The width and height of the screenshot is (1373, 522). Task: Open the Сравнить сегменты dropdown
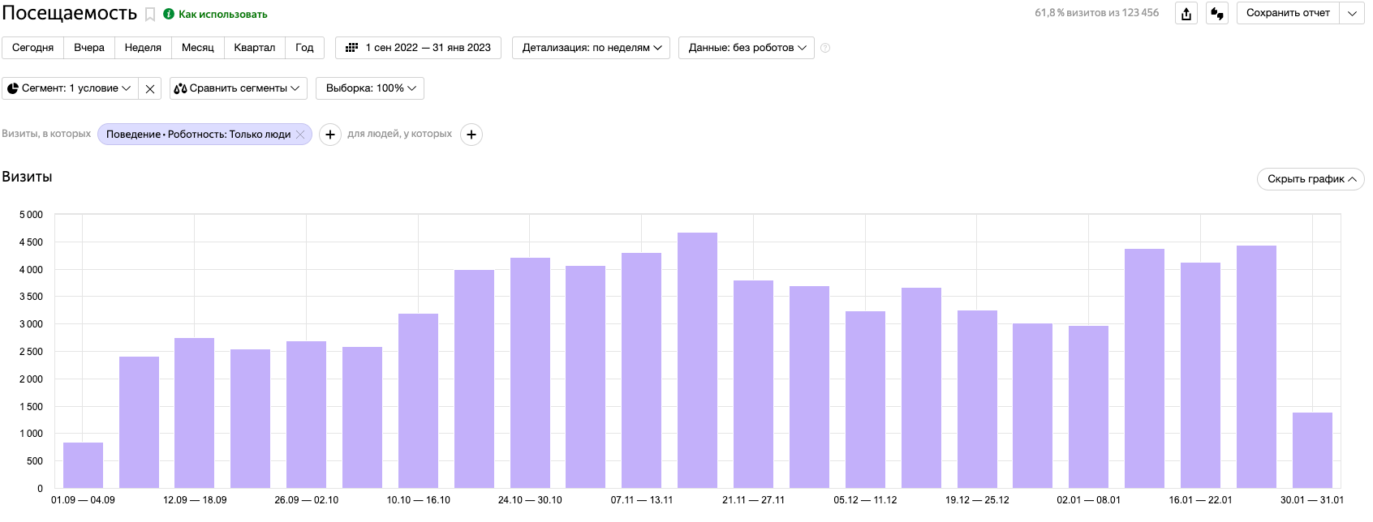pos(238,88)
